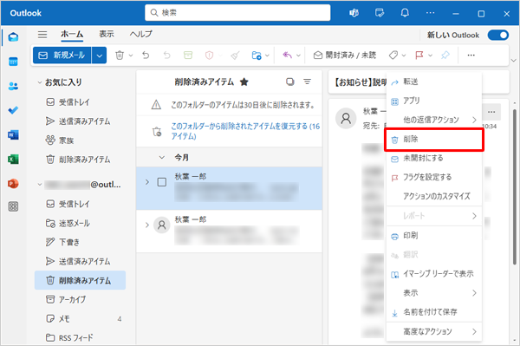Select フラグを設定する in the menu
The image size is (520, 346).
click(x=434, y=178)
